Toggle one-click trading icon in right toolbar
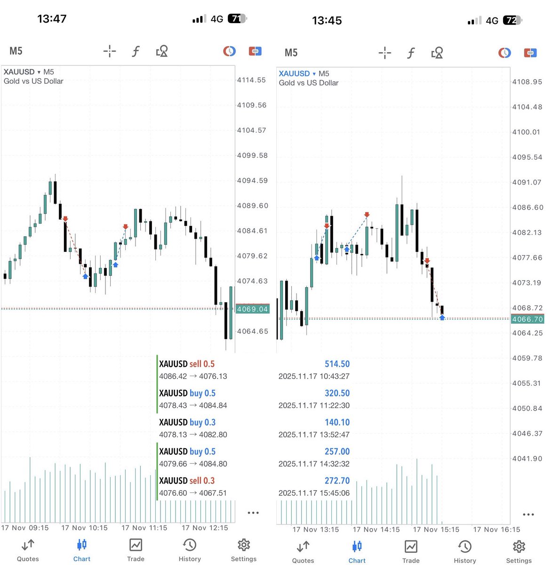Image resolution: width=553 pixels, height=565 pixels. pyautogui.click(x=530, y=53)
